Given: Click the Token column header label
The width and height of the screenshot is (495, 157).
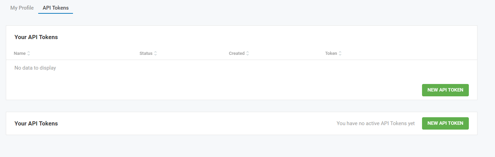Looking at the screenshot, I should tap(331, 53).
